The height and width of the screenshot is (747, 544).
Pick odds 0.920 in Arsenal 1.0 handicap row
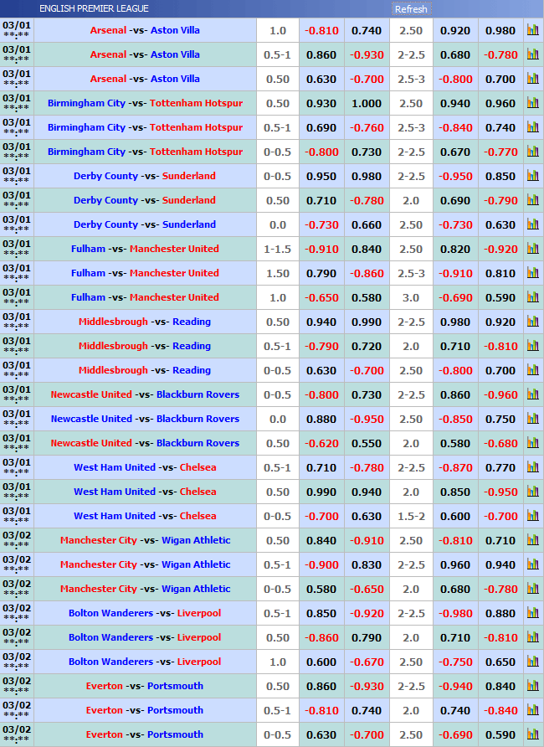(x=455, y=31)
